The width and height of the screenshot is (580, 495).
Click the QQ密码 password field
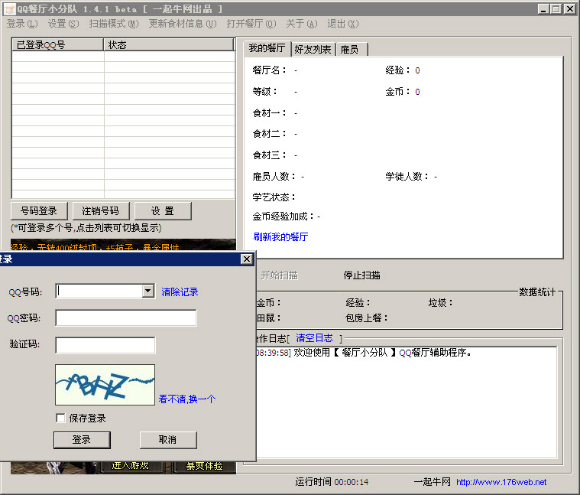click(126, 318)
